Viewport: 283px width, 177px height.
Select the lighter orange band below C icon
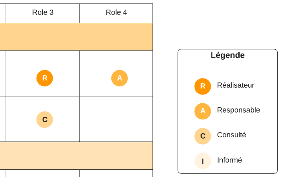click(x=76, y=155)
